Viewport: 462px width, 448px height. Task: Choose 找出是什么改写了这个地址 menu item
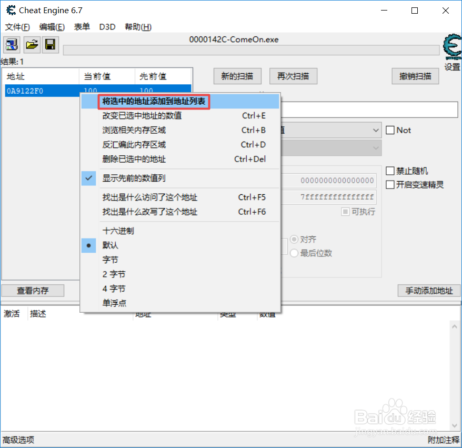tap(180, 212)
